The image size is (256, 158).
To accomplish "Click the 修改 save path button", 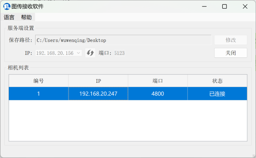I will point(231,40).
